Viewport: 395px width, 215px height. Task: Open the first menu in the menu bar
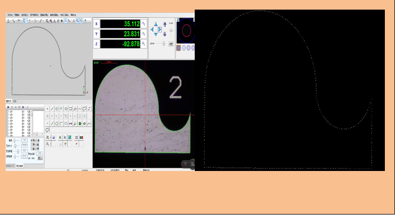click(x=10, y=15)
